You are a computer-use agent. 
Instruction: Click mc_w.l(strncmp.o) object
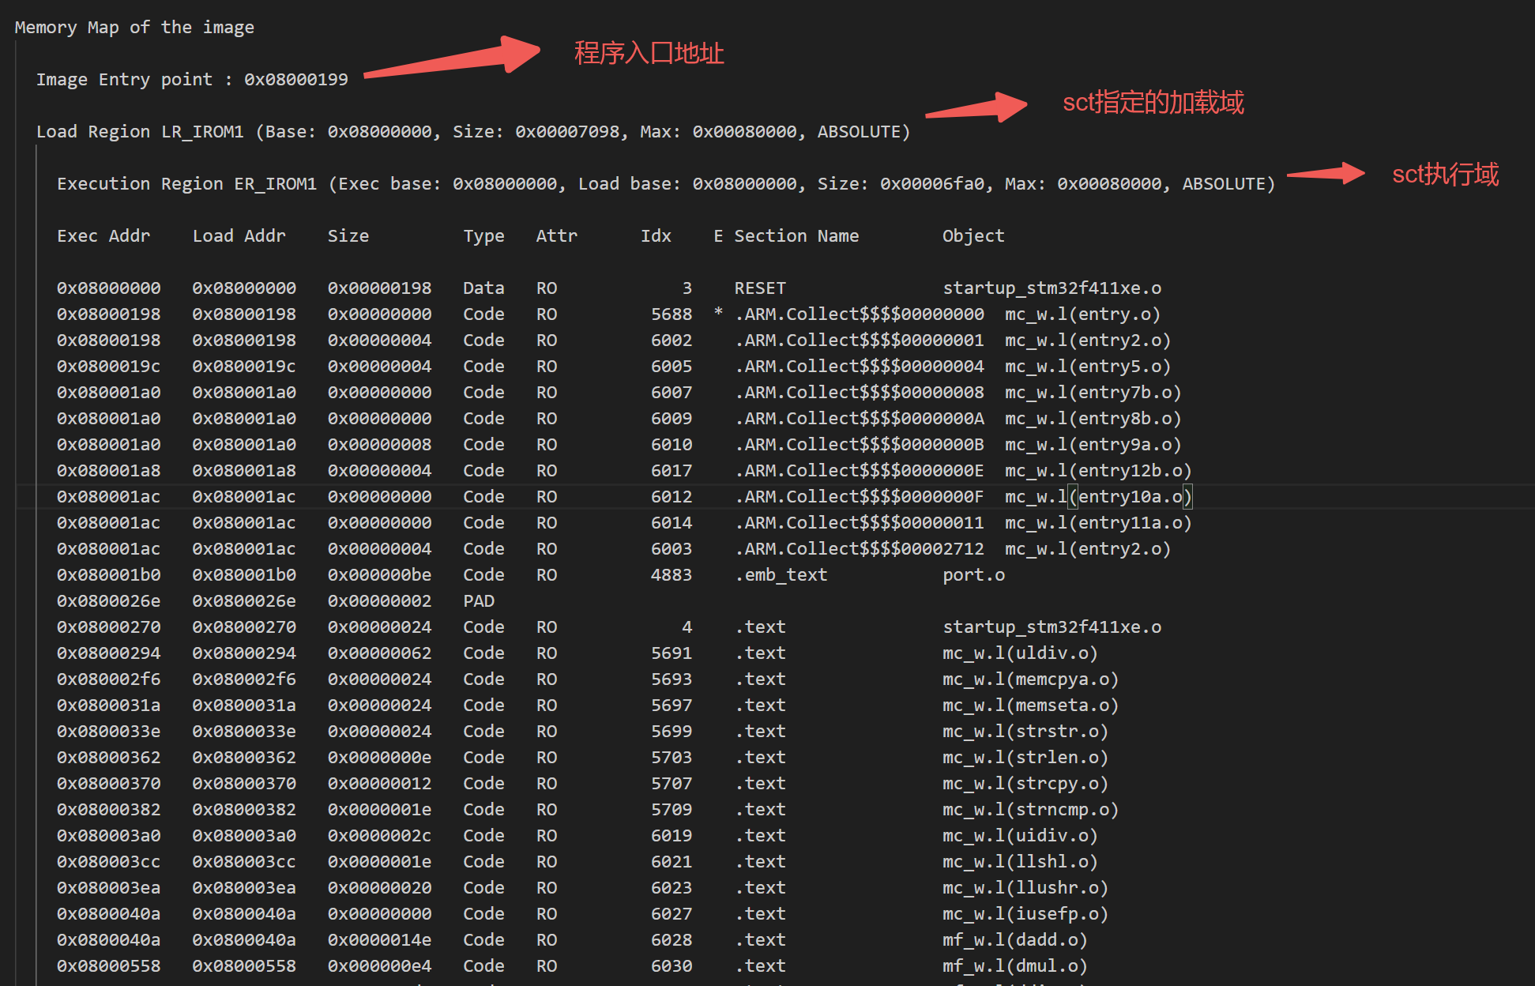(x=1031, y=810)
